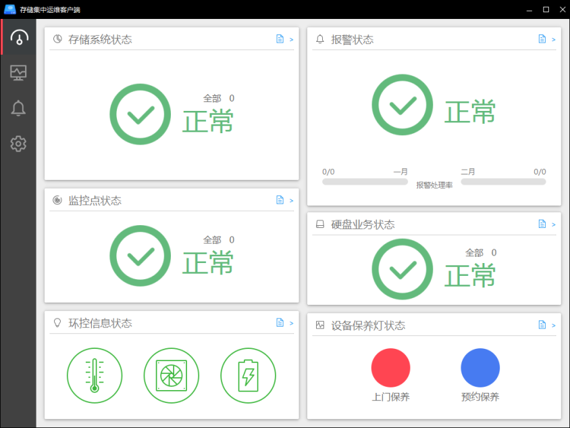
Task: Minimize the application window
Action: (x=529, y=10)
